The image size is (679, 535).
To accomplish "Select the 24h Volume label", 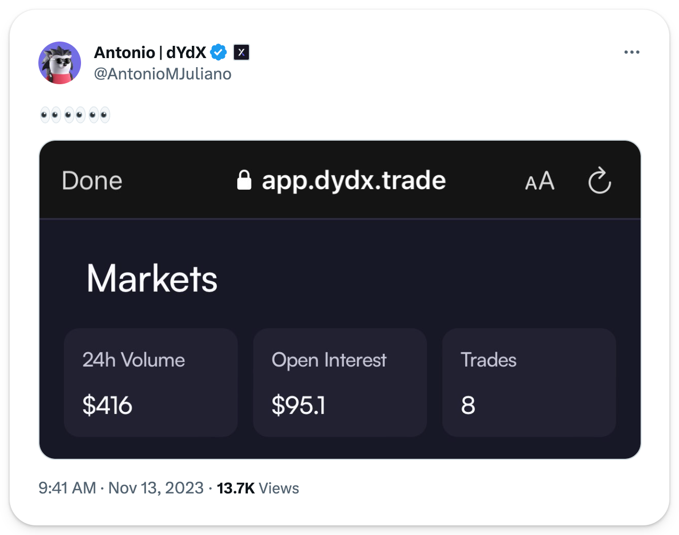I will pos(134,360).
